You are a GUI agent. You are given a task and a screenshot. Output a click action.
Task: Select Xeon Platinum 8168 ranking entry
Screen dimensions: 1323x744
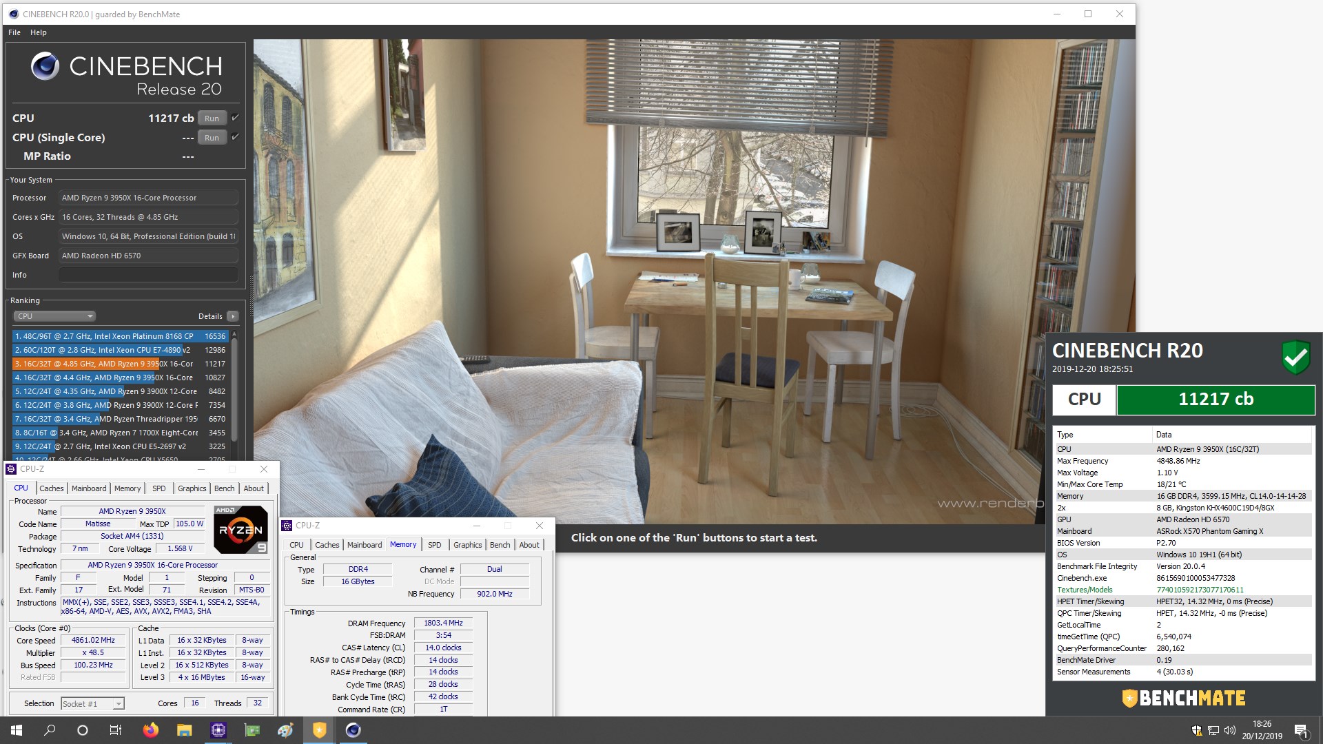[x=121, y=336]
